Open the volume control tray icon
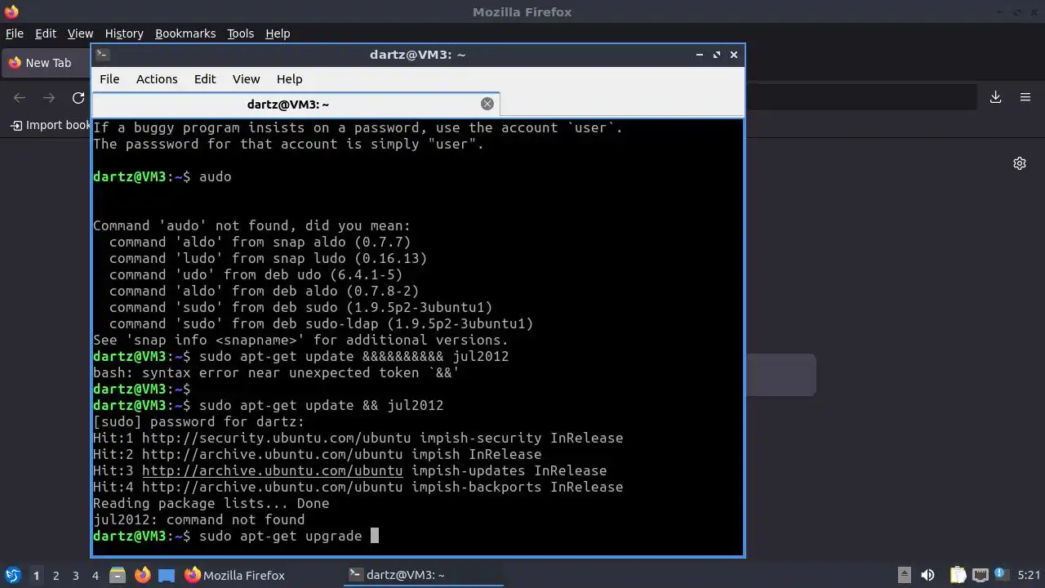 coord(927,575)
